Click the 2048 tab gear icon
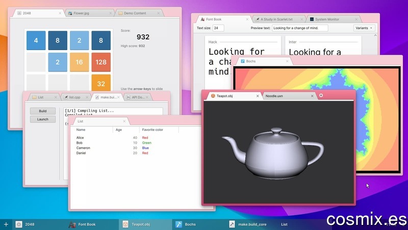 [x=19, y=13]
